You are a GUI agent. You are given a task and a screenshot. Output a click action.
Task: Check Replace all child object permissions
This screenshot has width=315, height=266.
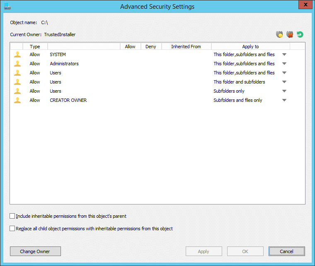click(x=12, y=229)
